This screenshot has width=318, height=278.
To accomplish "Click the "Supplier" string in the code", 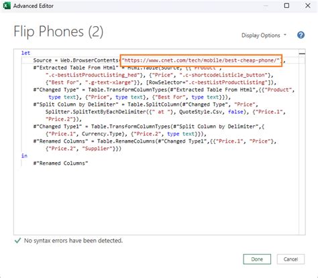I will click(97, 149).
